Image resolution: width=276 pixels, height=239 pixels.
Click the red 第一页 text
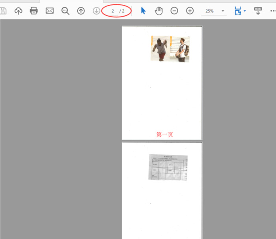164,134
